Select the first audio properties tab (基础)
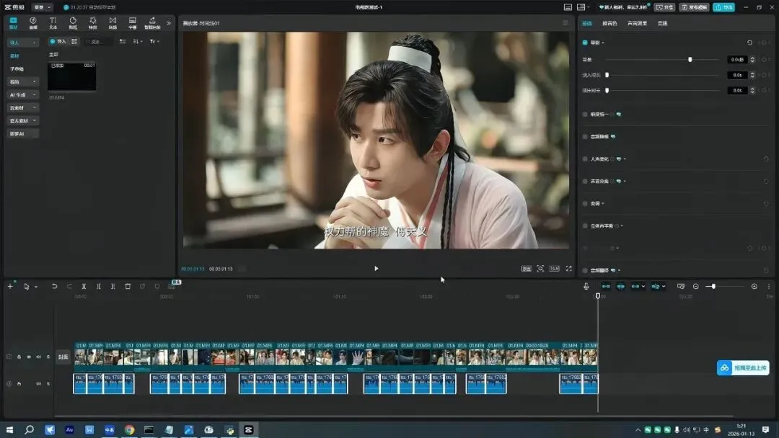 pos(586,23)
